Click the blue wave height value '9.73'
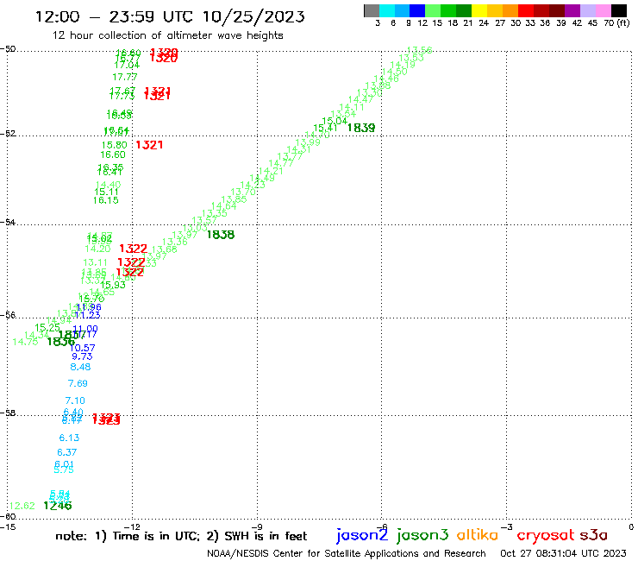Viewport: 638px width, 561px height. [x=82, y=356]
